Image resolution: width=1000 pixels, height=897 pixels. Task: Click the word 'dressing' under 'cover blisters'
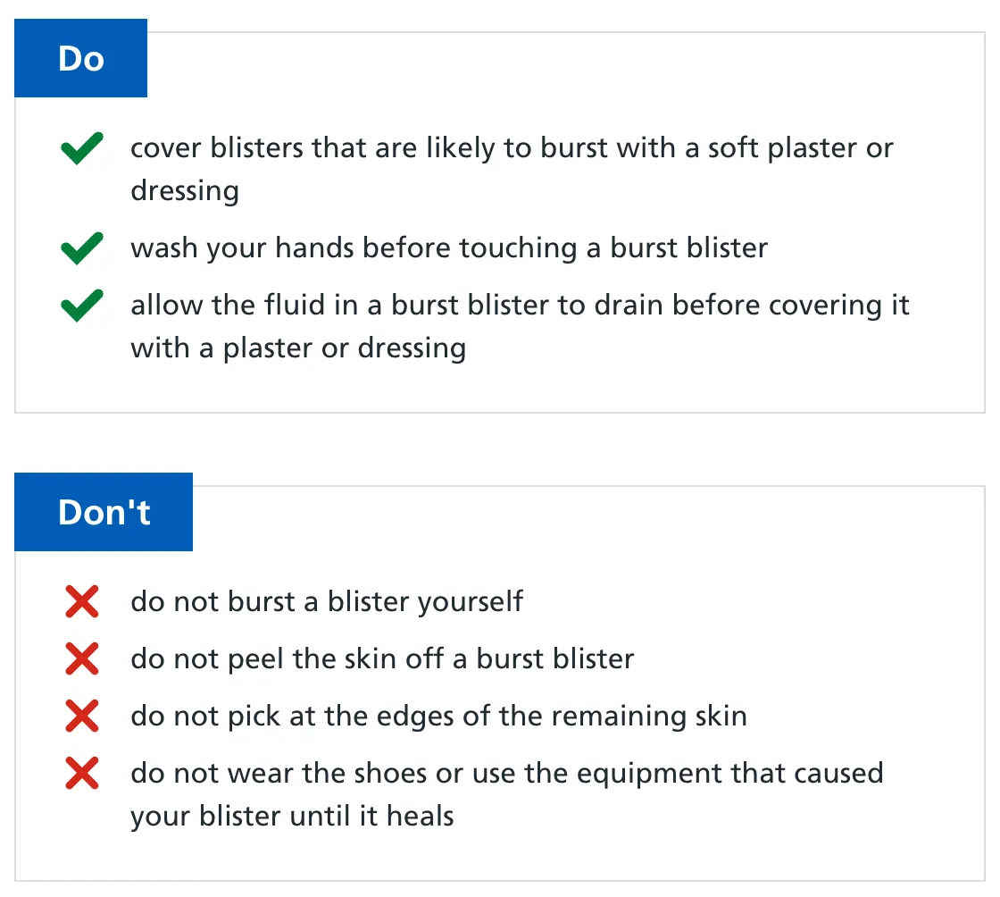pos(185,191)
